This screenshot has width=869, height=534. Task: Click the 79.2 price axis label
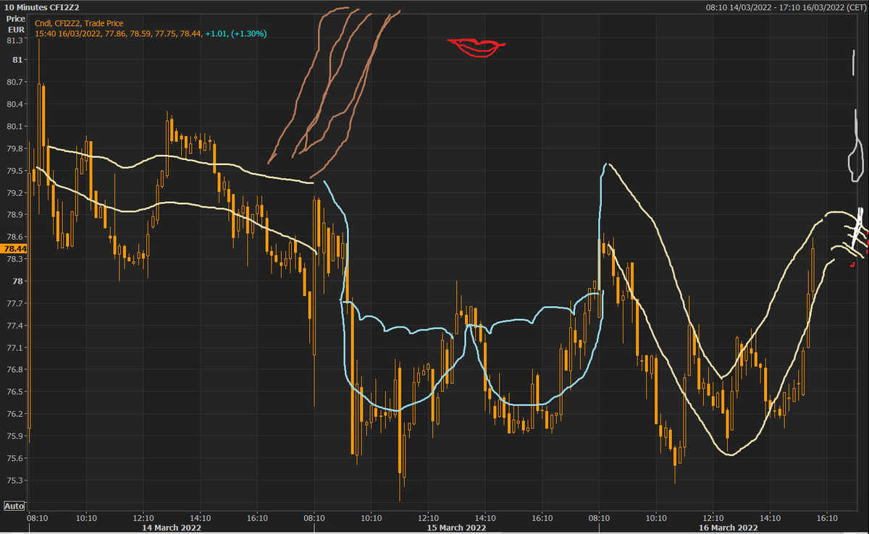(x=16, y=192)
